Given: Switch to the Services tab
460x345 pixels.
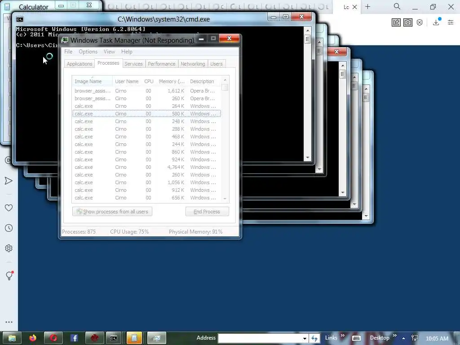Looking at the screenshot, I should [x=133, y=64].
